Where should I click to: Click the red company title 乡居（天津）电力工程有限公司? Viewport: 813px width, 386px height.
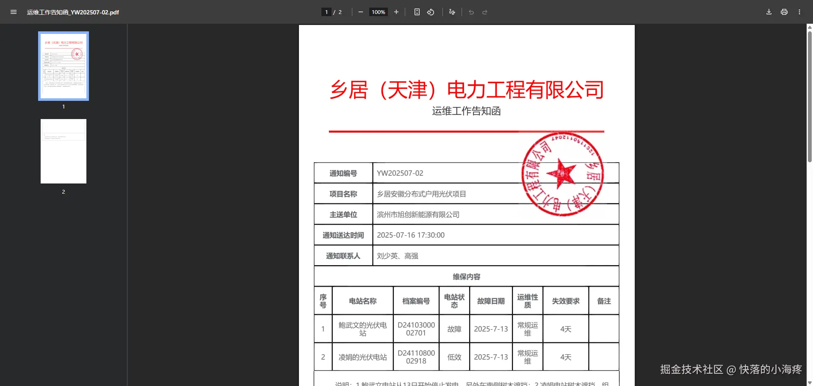(467, 90)
